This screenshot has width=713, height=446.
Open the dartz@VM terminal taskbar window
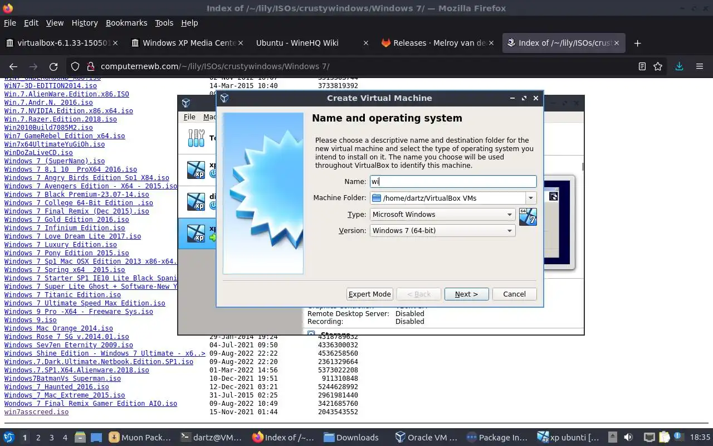(x=211, y=438)
